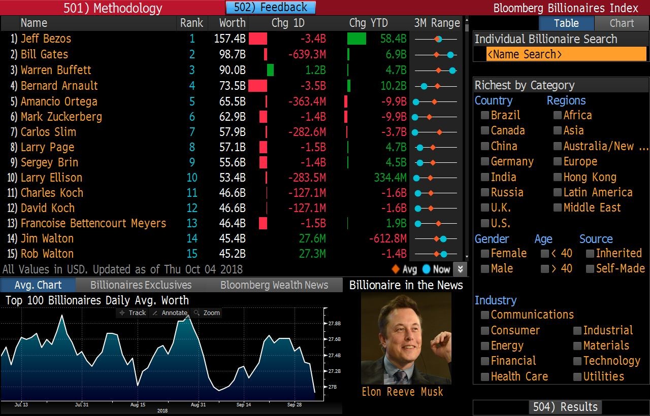Open the Bloomberg Wealth News tab
The width and height of the screenshot is (650, 416).
[x=274, y=285]
